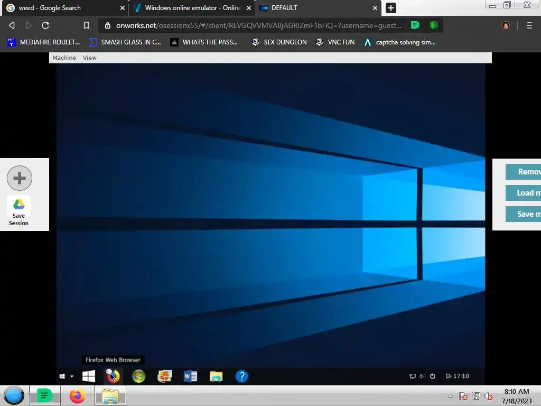
Task: Open WHATS THE PASS... bookmark
Action: [x=204, y=42]
